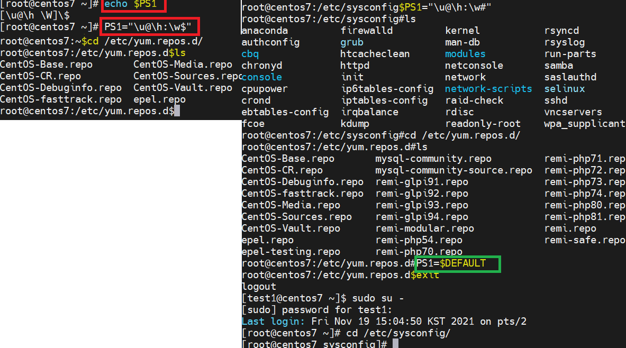The height and width of the screenshot is (348, 626).
Task: Click the 'remi-php70.repo' file name
Action: click(x=419, y=251)
